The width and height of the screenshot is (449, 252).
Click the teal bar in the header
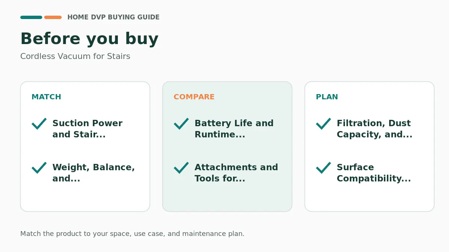31,17
